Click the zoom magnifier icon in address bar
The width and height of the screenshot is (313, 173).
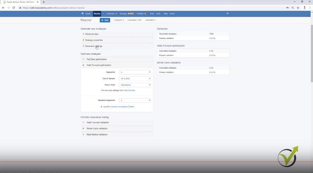tap(293, 8)
